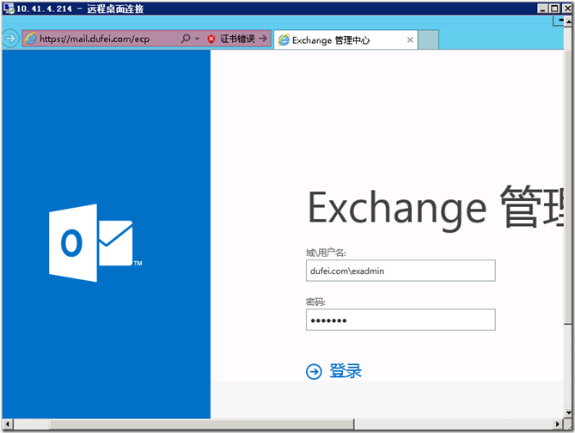
Task: Click the address bar URL mail.dufei.com/ecp
Action: (x=95, y=39)
